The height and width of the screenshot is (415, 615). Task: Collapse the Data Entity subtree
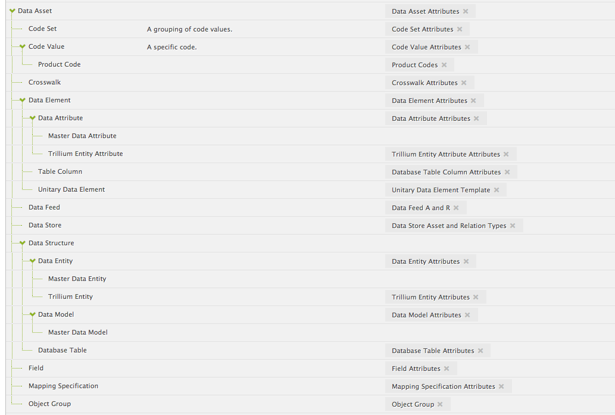click(x=33, y=261)
